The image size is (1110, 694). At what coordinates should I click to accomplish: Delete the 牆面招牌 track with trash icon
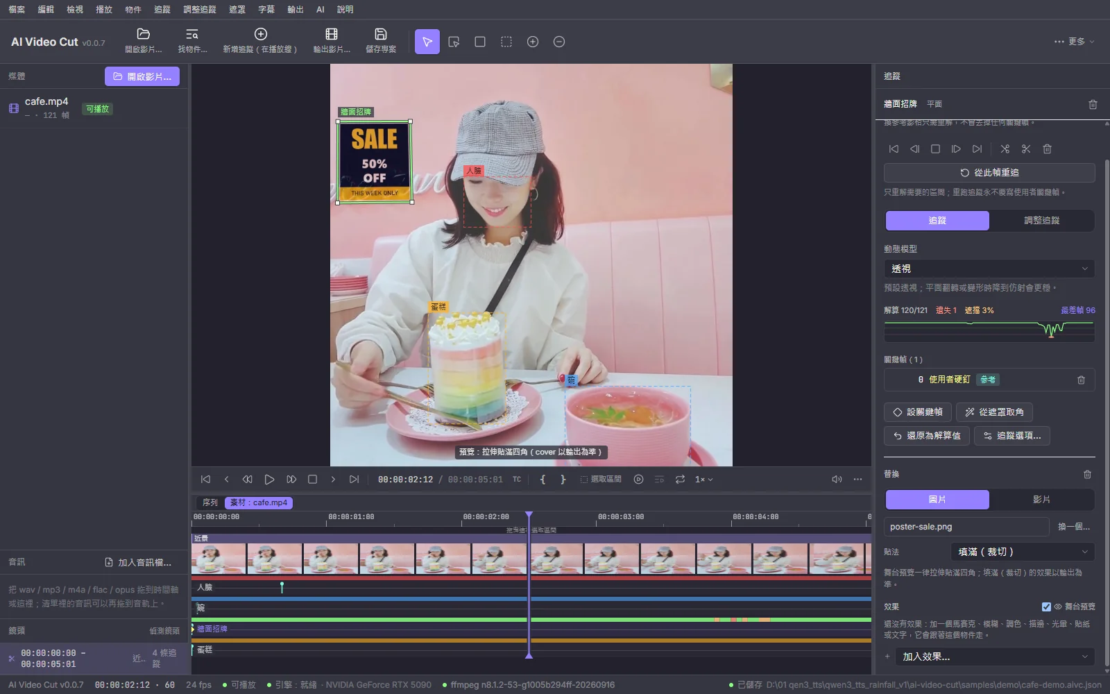(1093, 104)
